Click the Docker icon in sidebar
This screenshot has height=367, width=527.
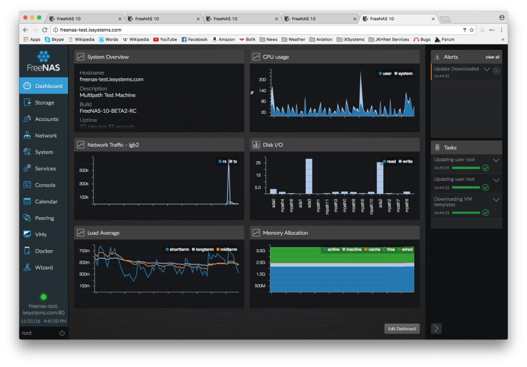[27, 251]
